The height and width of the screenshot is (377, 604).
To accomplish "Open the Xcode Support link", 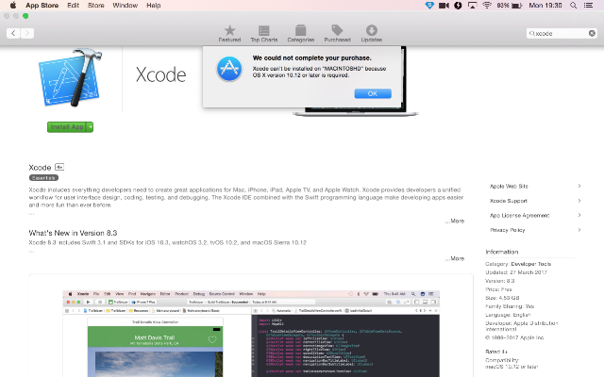I will click(x=508, y=201).
